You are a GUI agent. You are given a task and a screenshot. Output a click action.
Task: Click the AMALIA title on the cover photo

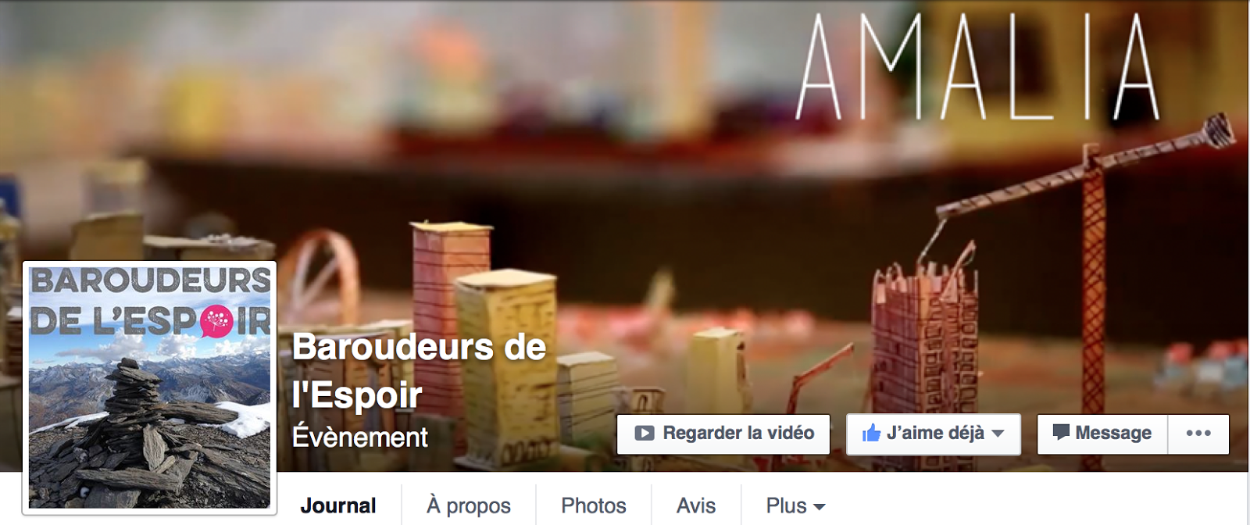977,66
